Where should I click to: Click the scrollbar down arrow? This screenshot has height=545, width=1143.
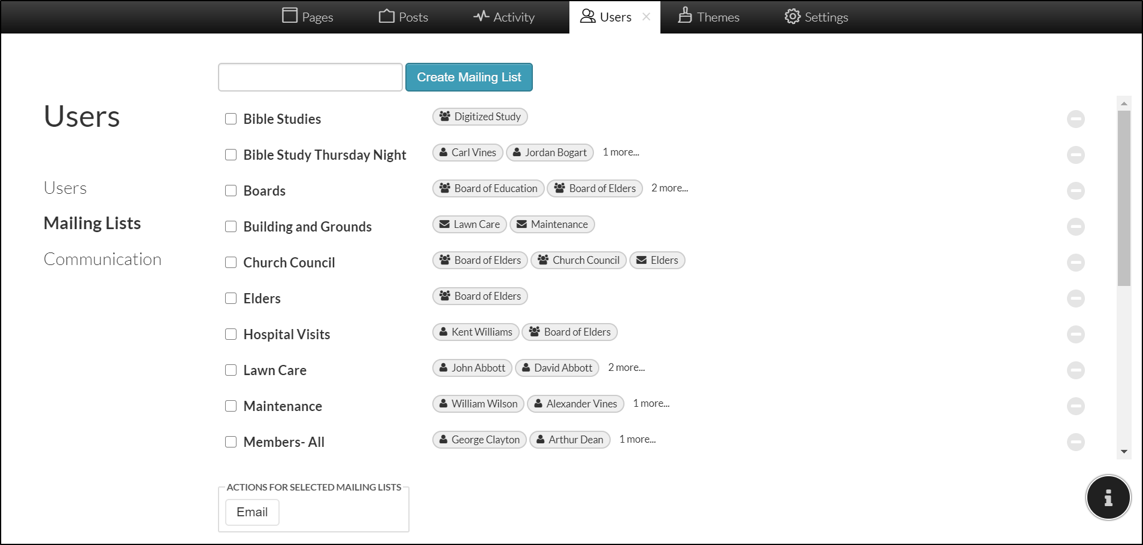(x=1124, y=452)
